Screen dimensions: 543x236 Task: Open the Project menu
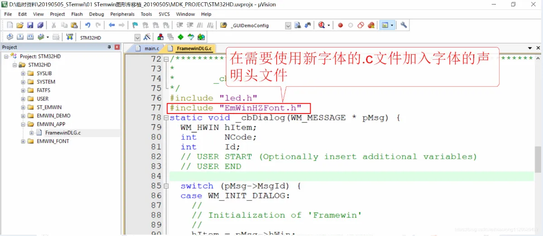point(58,14)
